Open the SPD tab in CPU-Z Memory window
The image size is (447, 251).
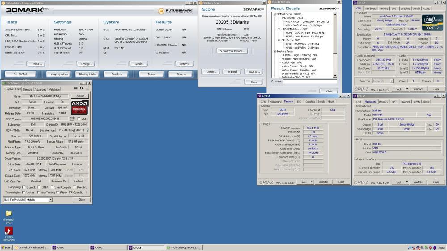pos(299,102)
